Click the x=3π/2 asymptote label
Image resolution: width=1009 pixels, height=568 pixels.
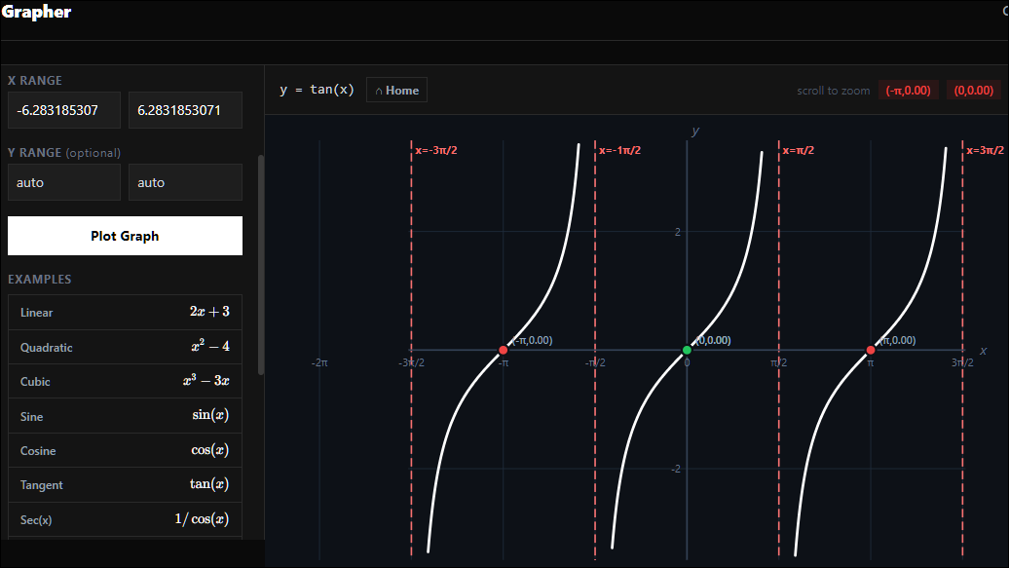tap(986, 151)
